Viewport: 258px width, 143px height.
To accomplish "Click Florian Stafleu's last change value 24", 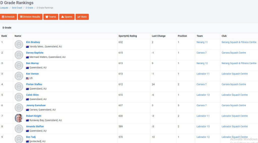I will coord(153,84).
